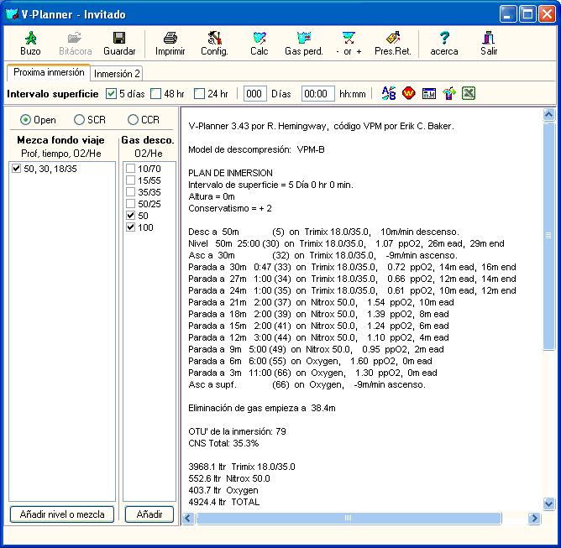
Task: Click the 'Eliminación de gas empieza a 38.4m' line
Action: (x=262, y=408)
